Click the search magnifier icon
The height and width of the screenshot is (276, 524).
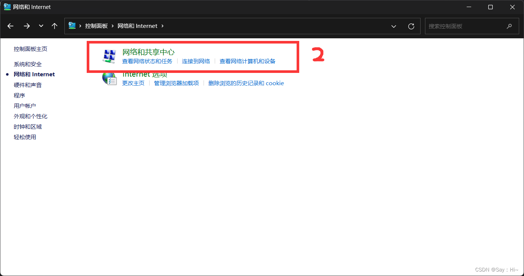[509, 26]
